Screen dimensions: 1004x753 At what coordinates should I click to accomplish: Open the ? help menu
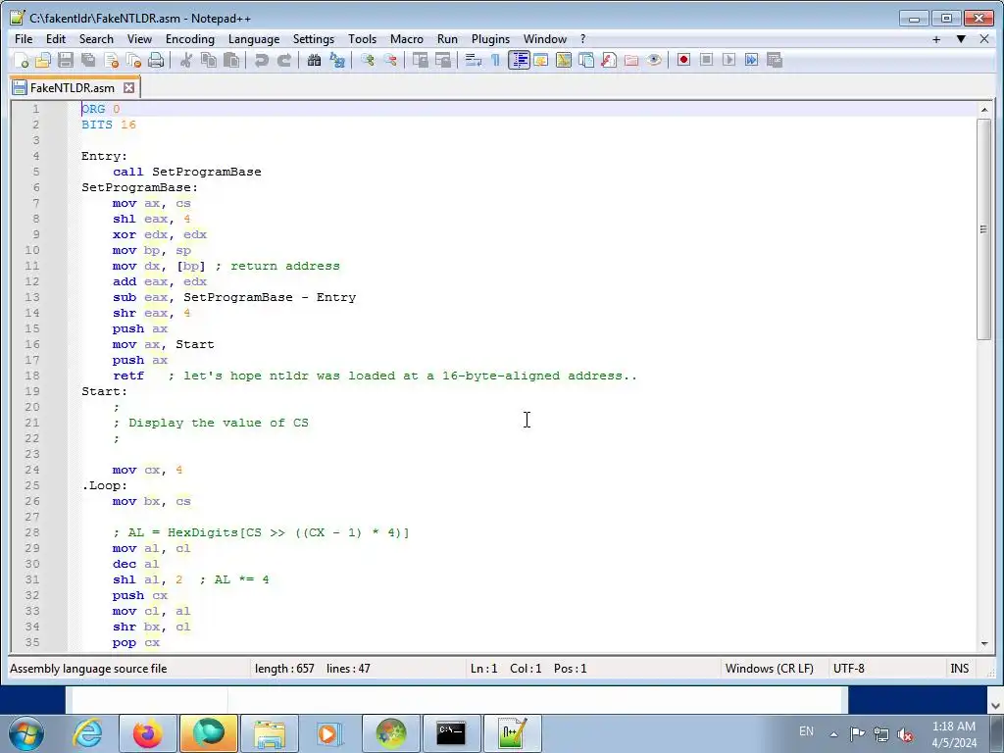[x=582, y=39]
